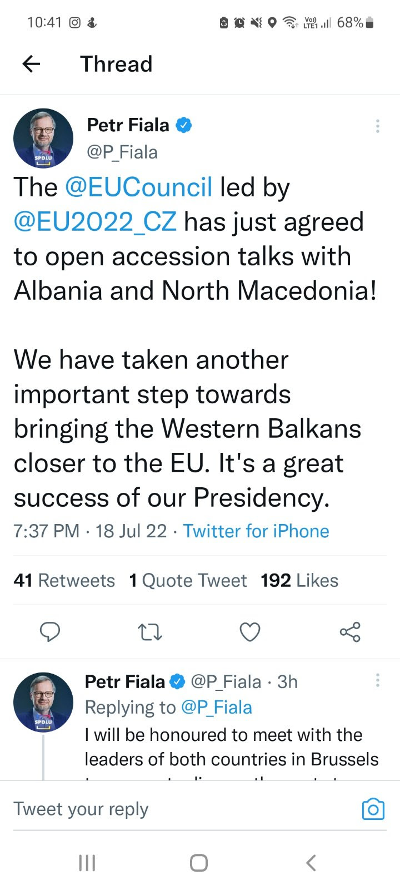The height and width of the screenshot is (890, 400).
Task: Like the tweet with the heart icon
Action: tap(250, 632)
